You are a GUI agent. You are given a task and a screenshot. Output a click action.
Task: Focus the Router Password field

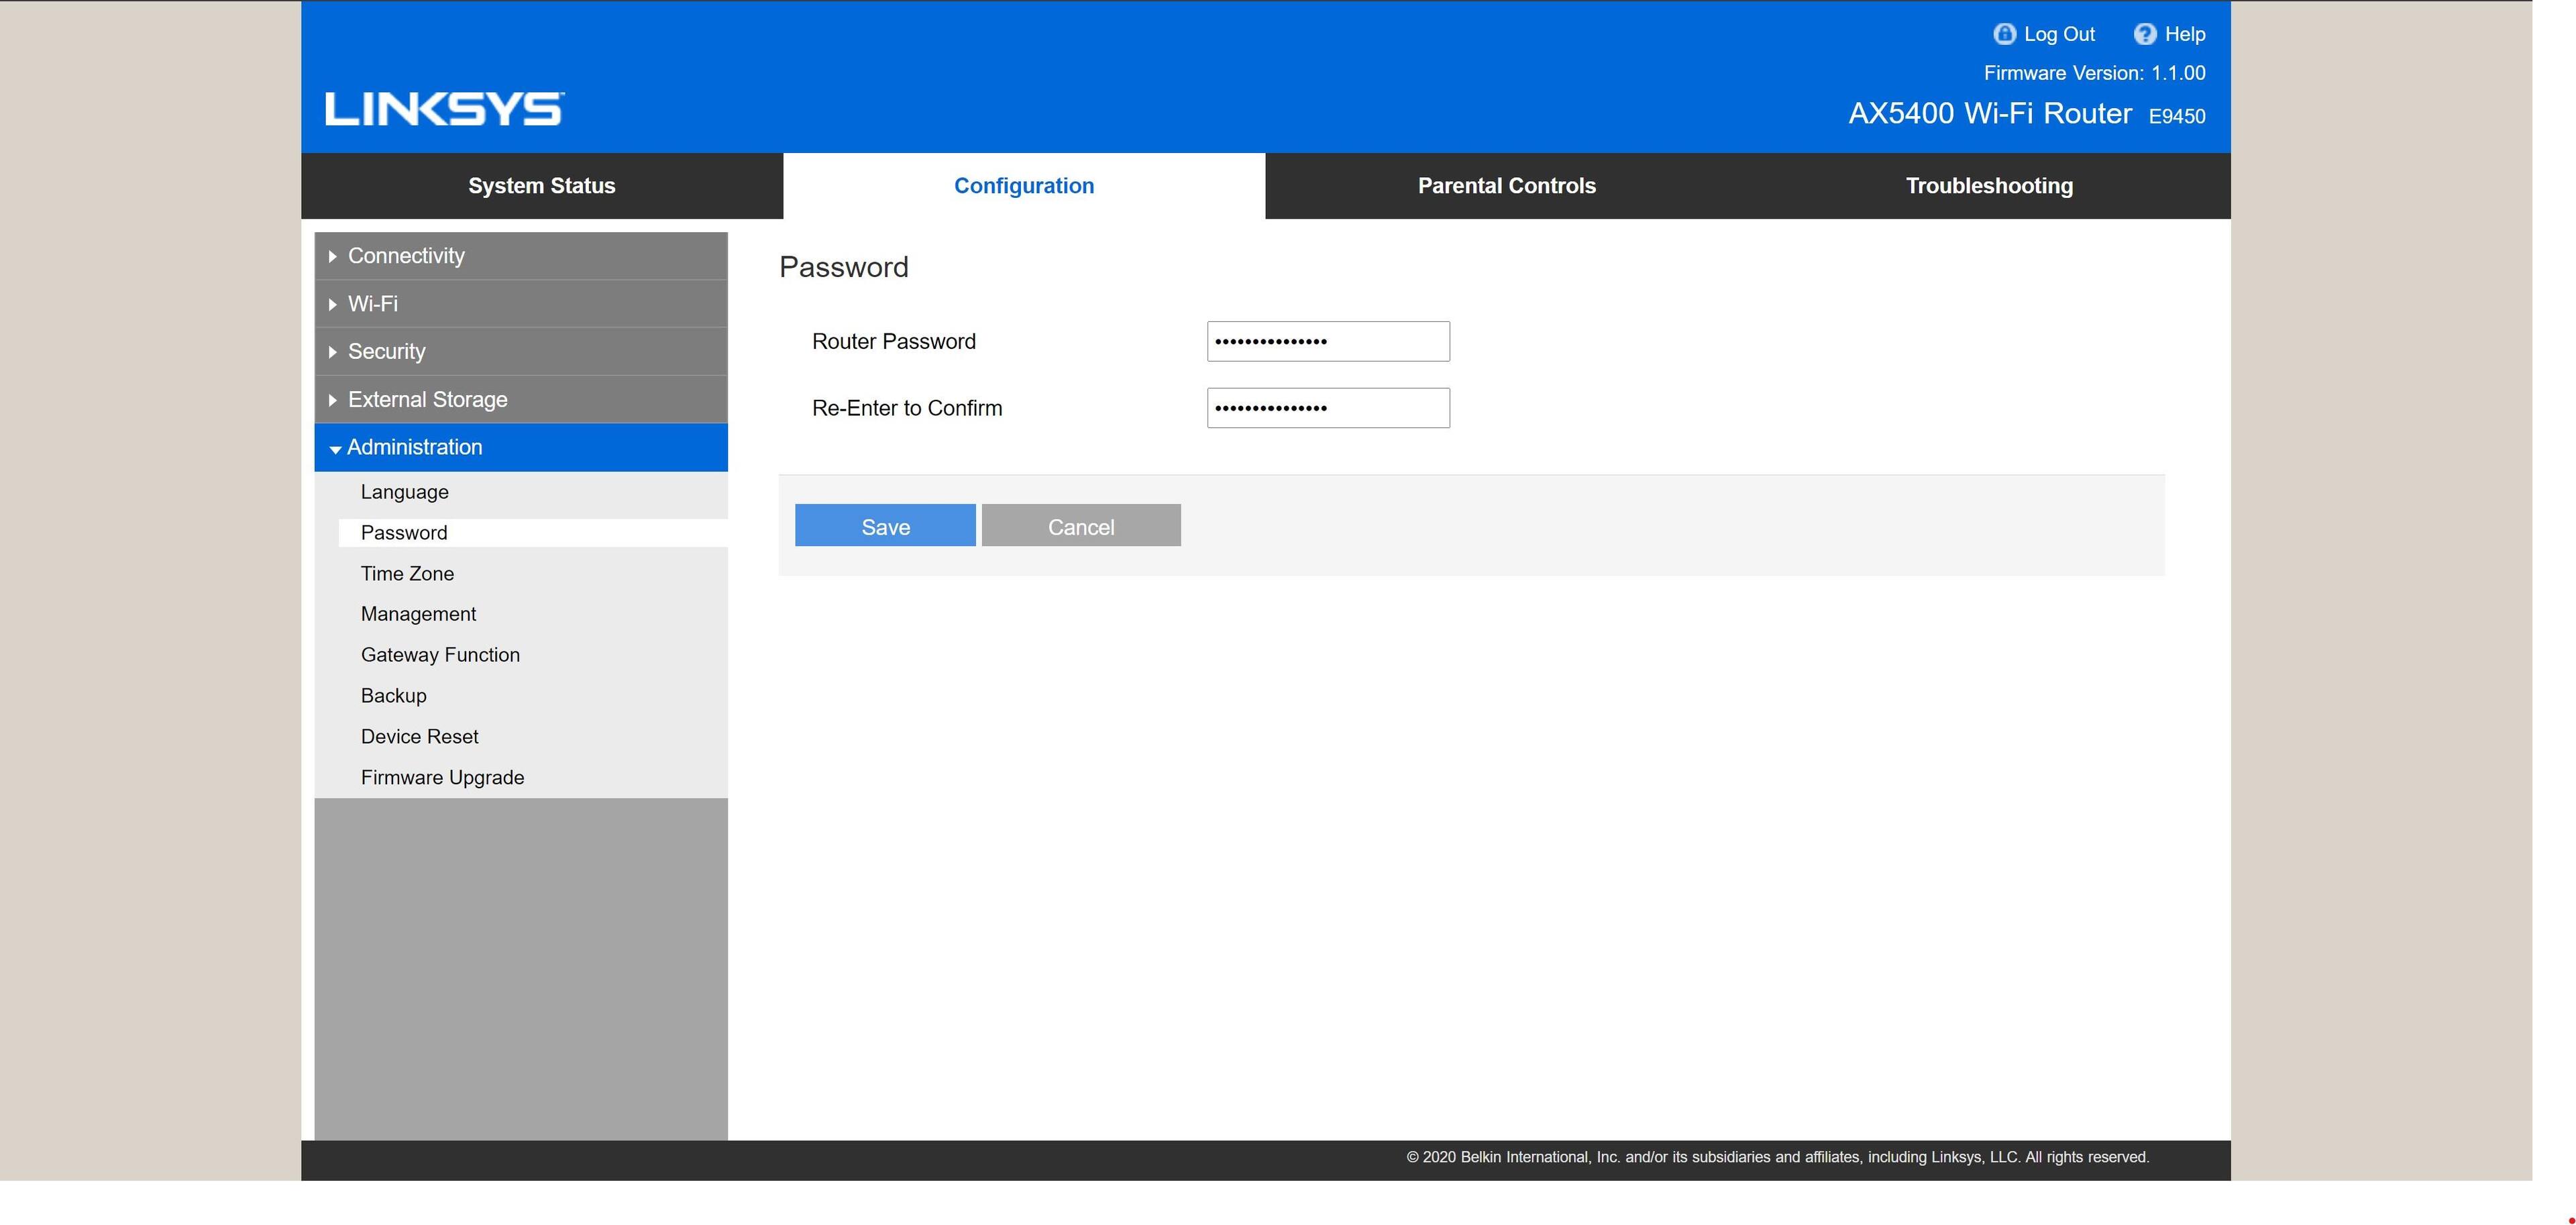[1327, 342]
